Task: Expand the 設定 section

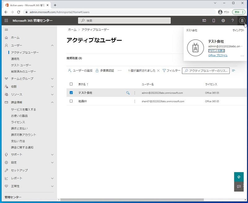Action: tap(52, 162)
